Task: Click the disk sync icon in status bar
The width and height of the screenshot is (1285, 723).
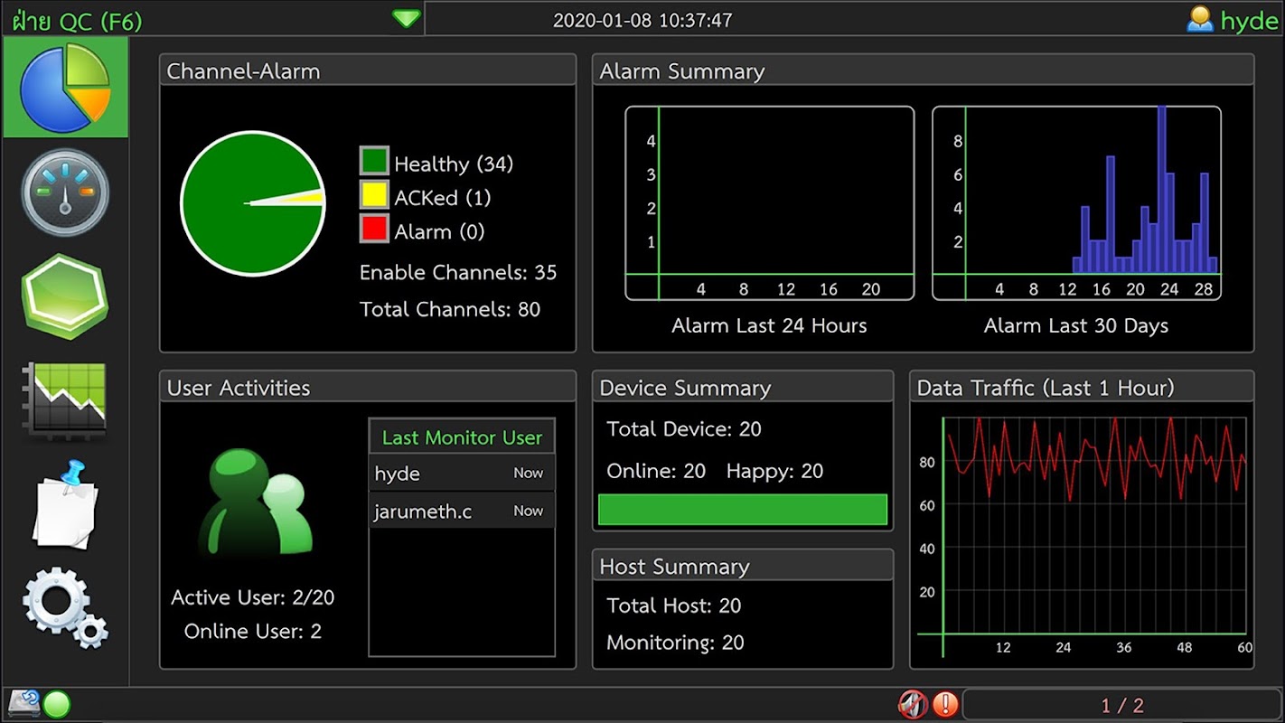Action: tap(23, 703)
